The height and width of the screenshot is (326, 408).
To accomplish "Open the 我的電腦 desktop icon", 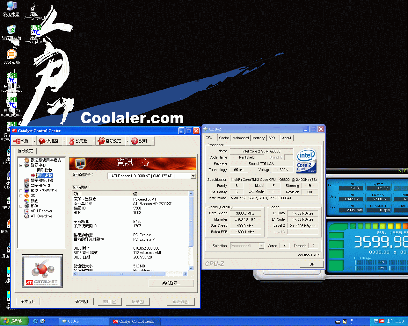I will (x=11, y=8).
